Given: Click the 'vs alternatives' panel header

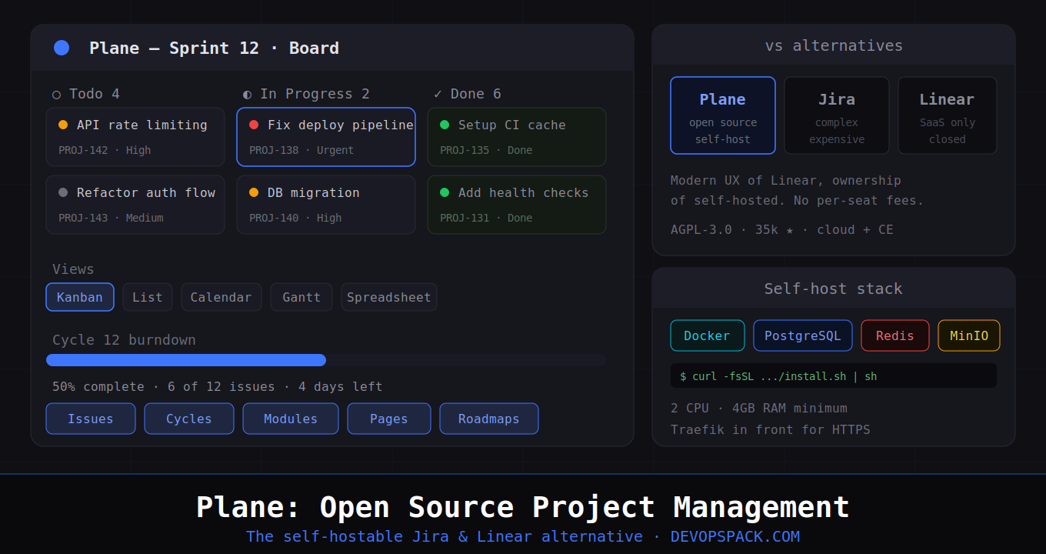Looking at the screenshot, I should click(834, 45).
